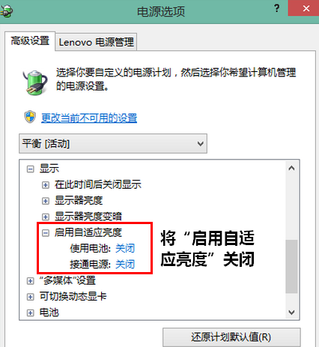Click 还原计划默认值(R) button
This screenshot has width=319, height=347.
pos(231,337)
